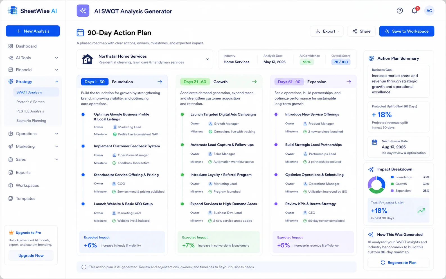Image resolution: width=446 pixels, height=279 pixels.
Task: Click the Dashboard grid icon
Action: click(x=11, y=46)
